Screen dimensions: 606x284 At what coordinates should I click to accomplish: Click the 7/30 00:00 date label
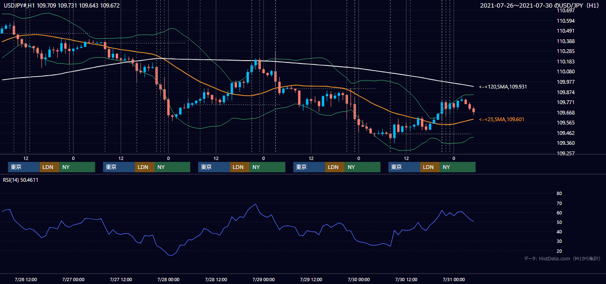coord(358,280)
